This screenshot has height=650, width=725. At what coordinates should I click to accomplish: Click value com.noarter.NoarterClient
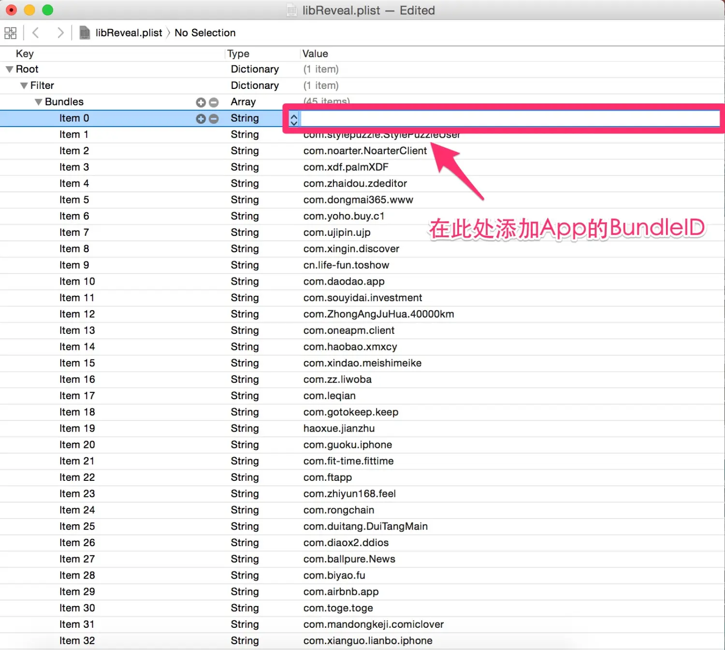coord(365,151)
